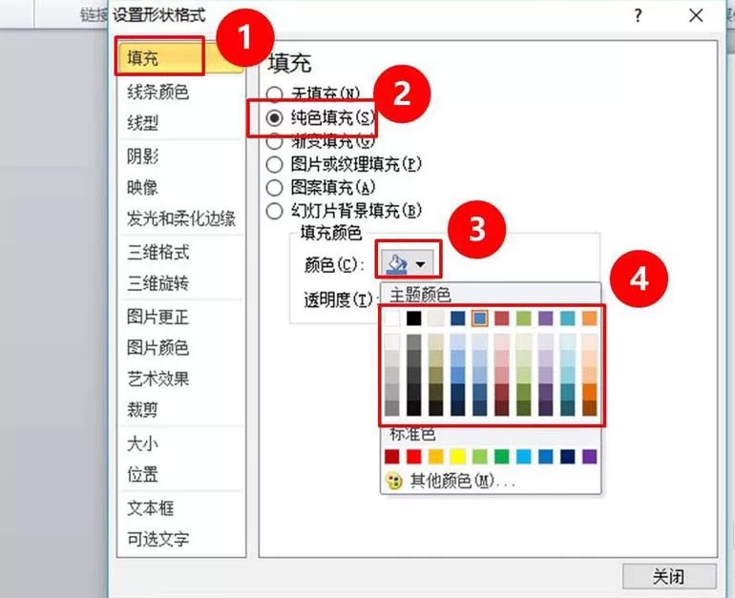Pick the blue standard color swatch
This screenshot has height=598, width=735.
546,456
